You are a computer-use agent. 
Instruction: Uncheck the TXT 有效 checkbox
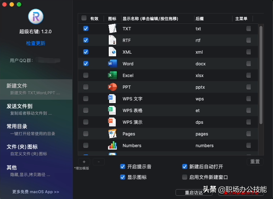(86, 28)
